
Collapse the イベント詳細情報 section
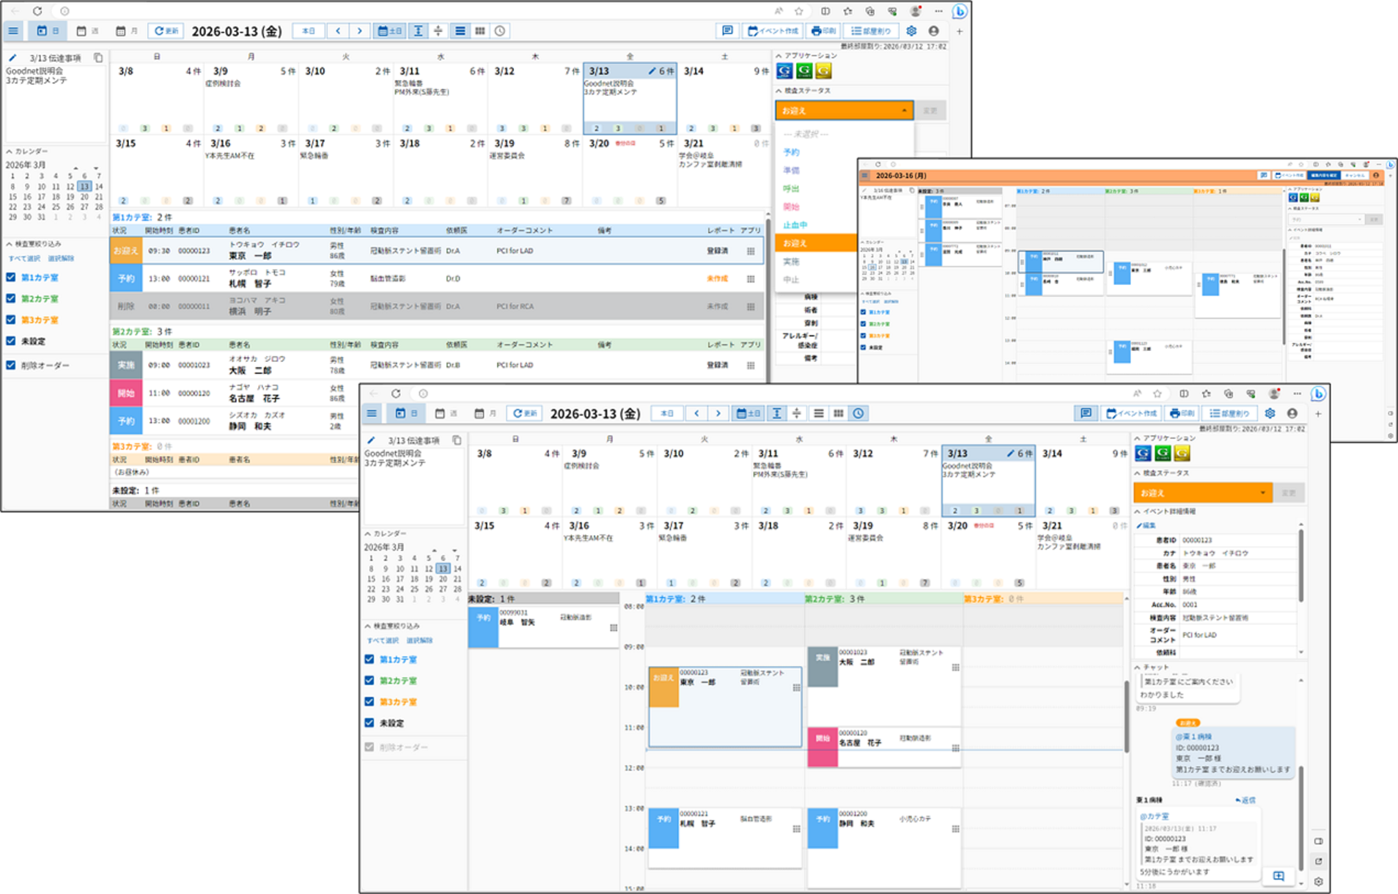[1138, 511]
